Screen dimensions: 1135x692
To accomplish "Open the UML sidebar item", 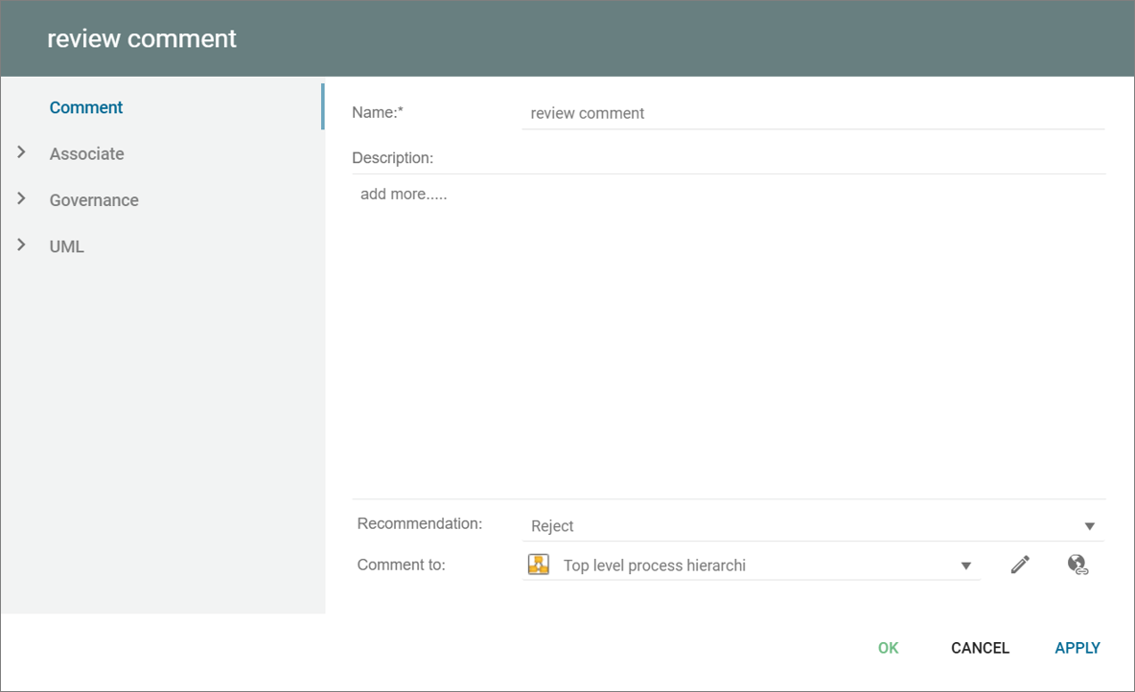I will pos(67,246).
